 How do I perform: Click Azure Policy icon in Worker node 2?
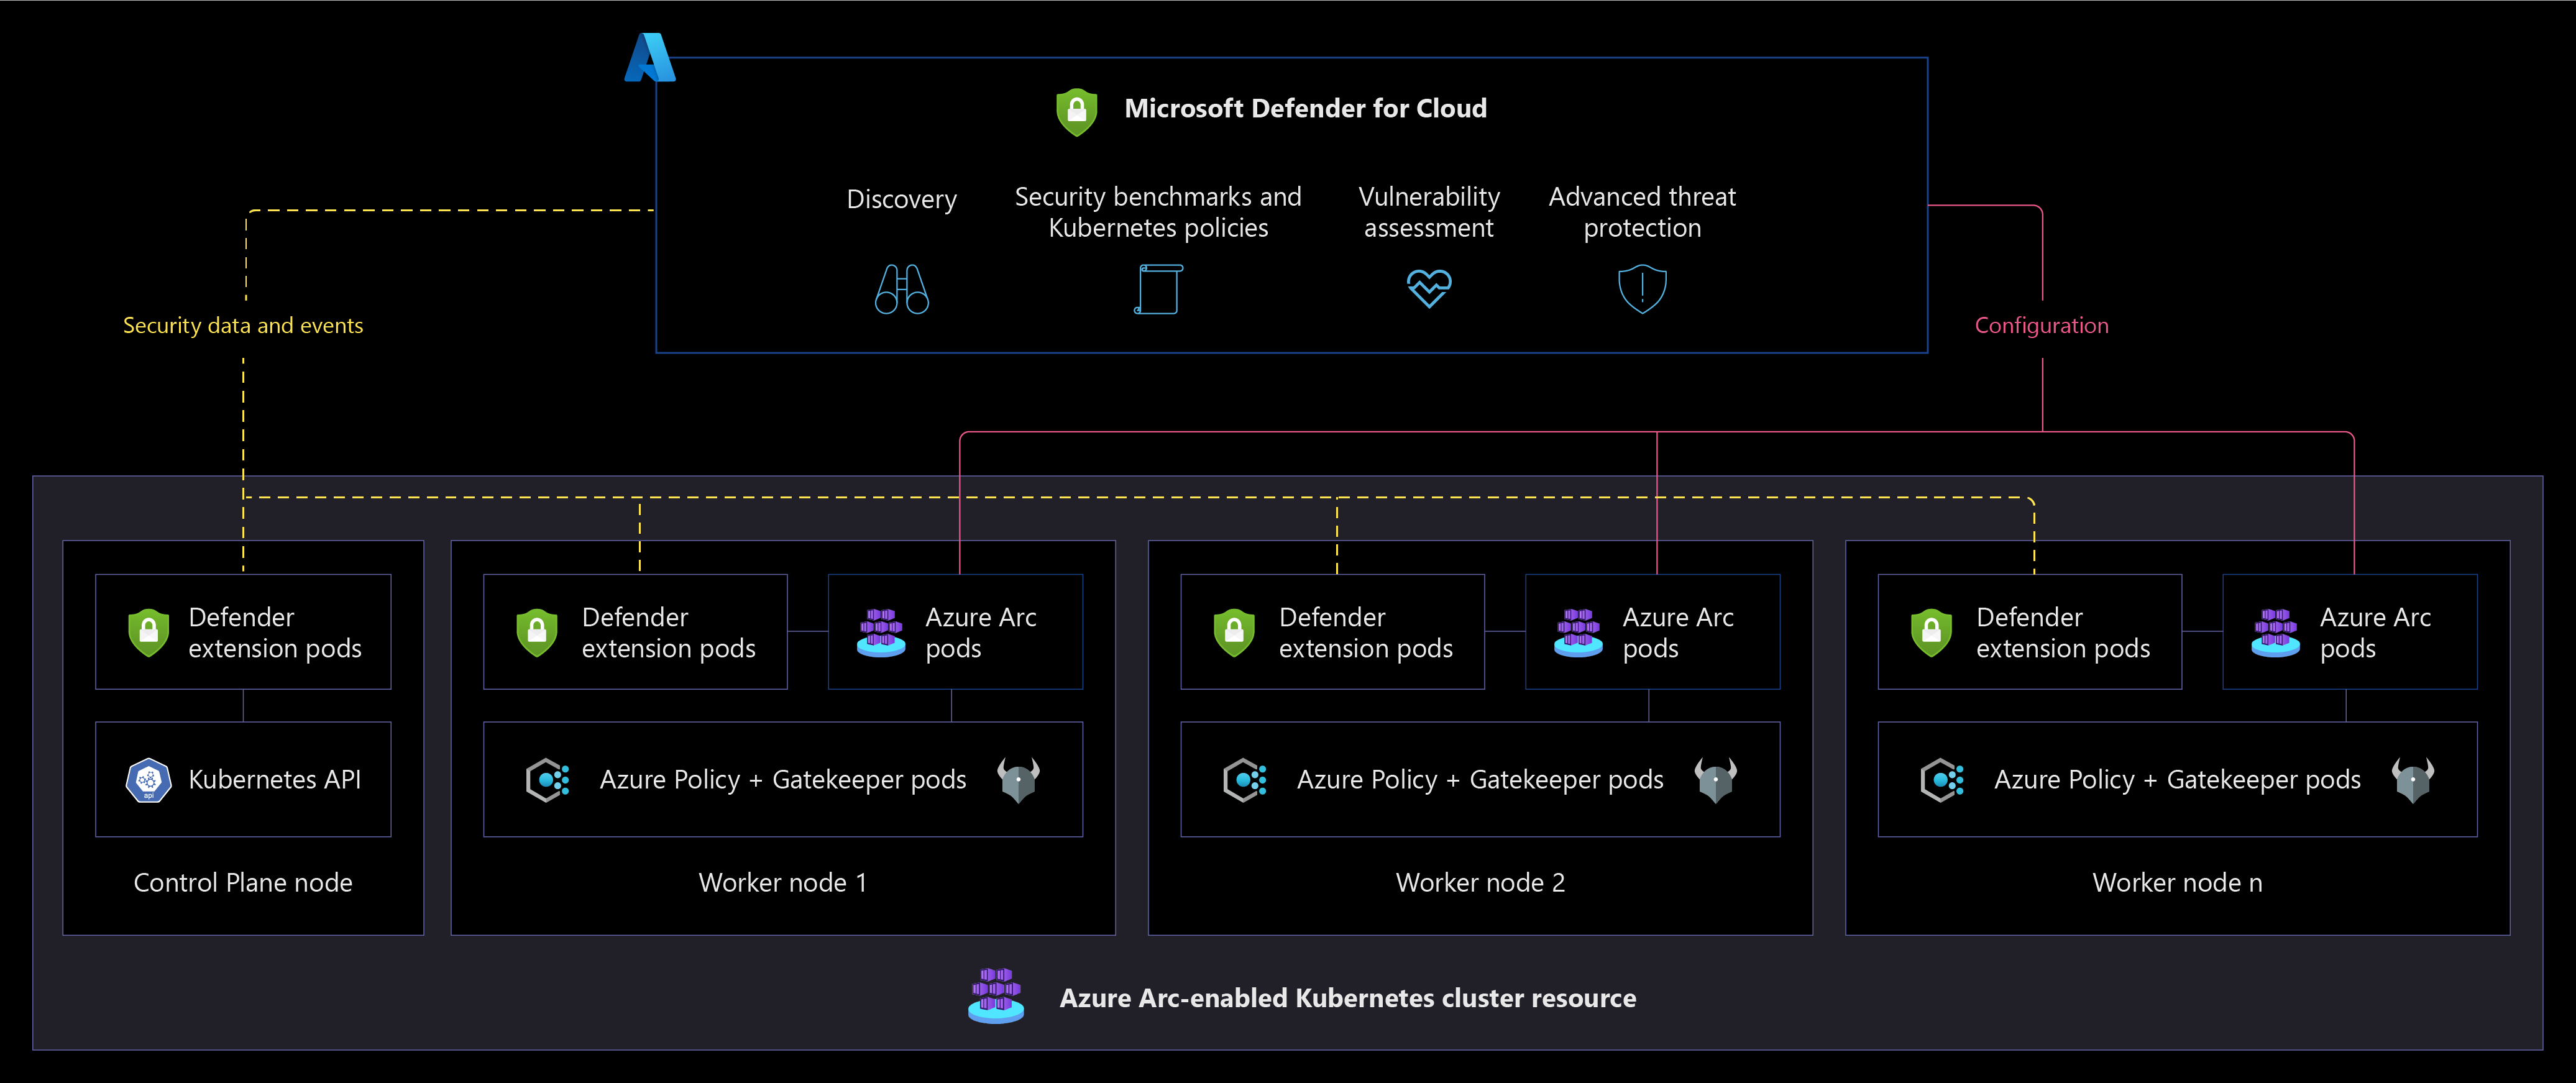click(1245, 780)
